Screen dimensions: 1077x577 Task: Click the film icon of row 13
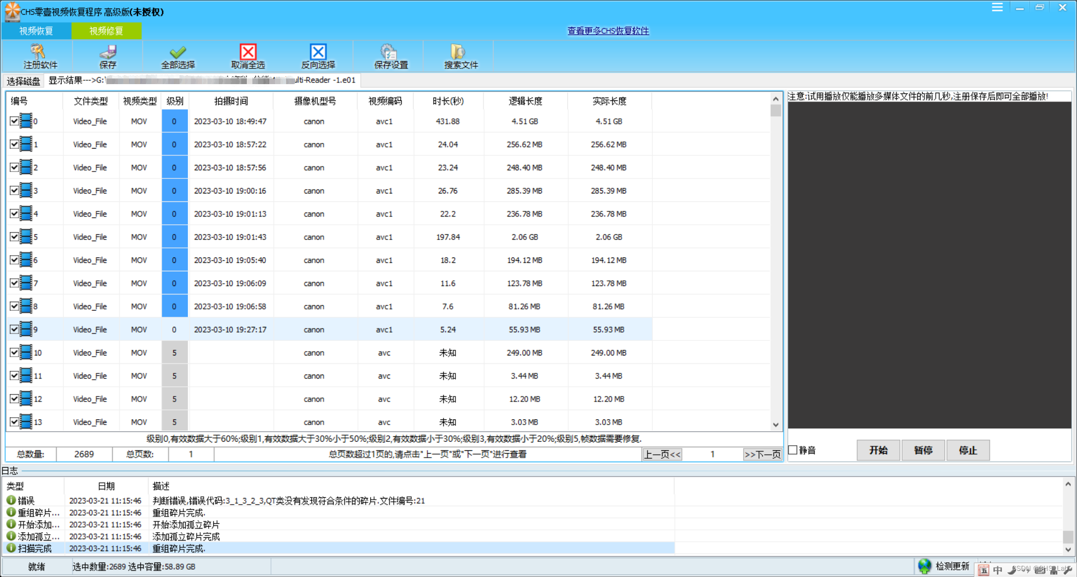click(x=26, y=422)
